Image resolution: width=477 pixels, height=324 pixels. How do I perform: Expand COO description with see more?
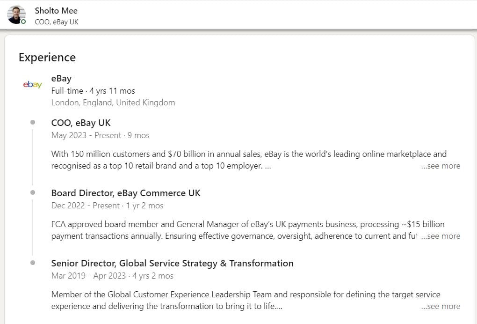(x=441, y=166)
